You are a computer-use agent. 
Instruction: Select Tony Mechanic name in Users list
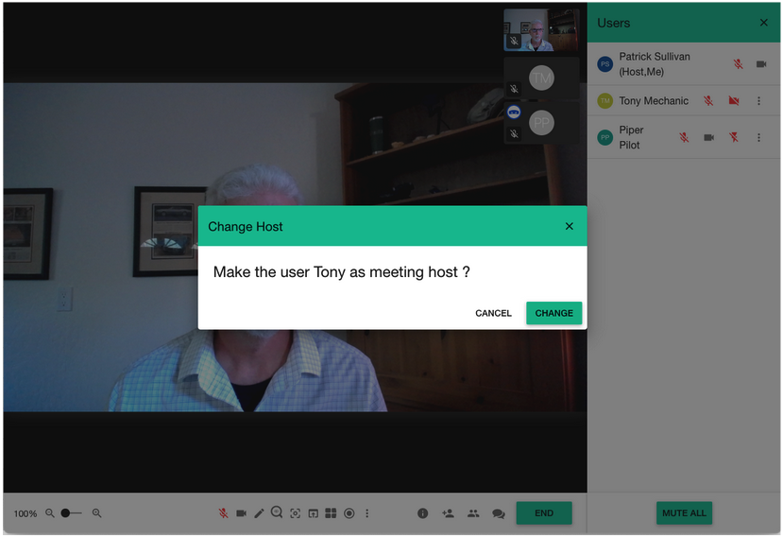(x=654, y=101)
